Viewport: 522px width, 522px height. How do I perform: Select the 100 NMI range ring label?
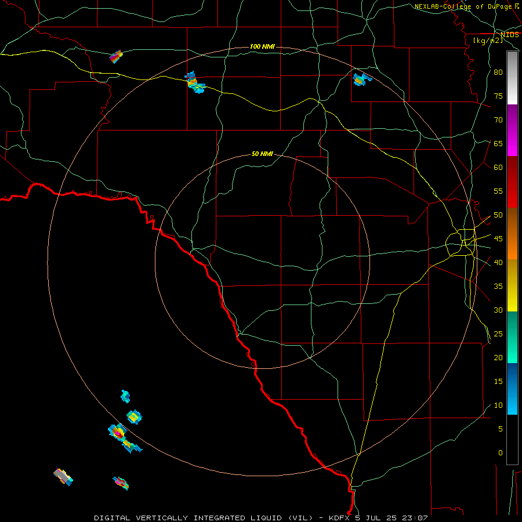click(x=262, y=46)
